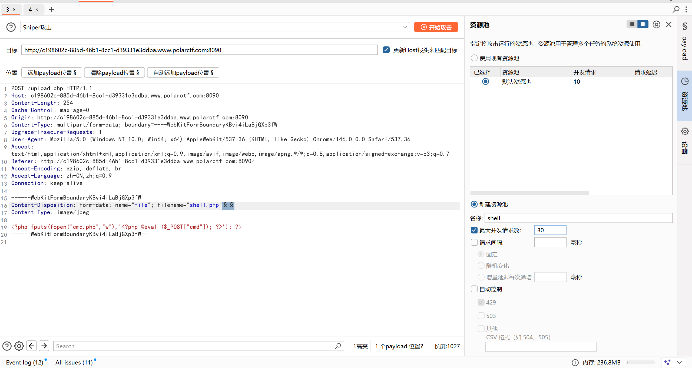Click the orange start attack button
692x368 pixels.
(x=436, y=27)
